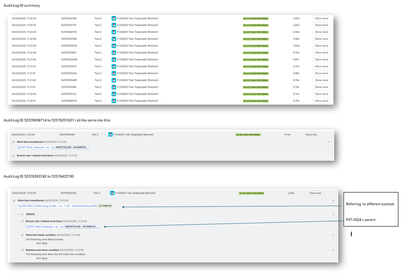Collapse Work item transitioned 11:23:54 chevron
Image resolution: width=404 pixels, height=277 pixels.
tap(333, 200)
